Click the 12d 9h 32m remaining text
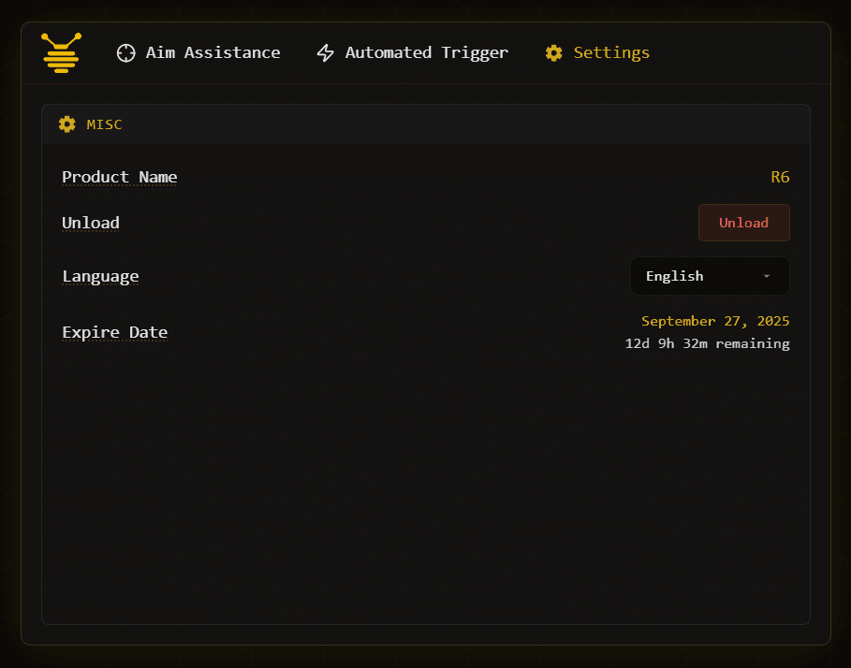 [707, 343]
